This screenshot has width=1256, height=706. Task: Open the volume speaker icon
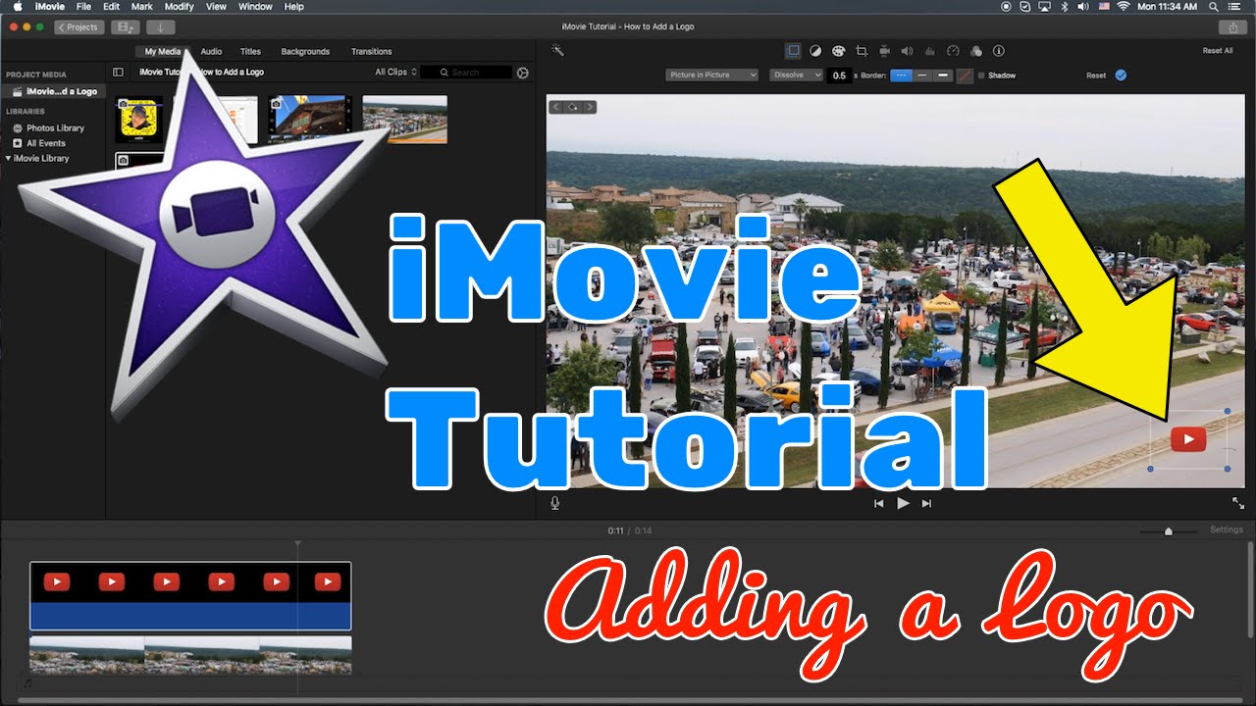pyautogui.click(x=907, y=51)
